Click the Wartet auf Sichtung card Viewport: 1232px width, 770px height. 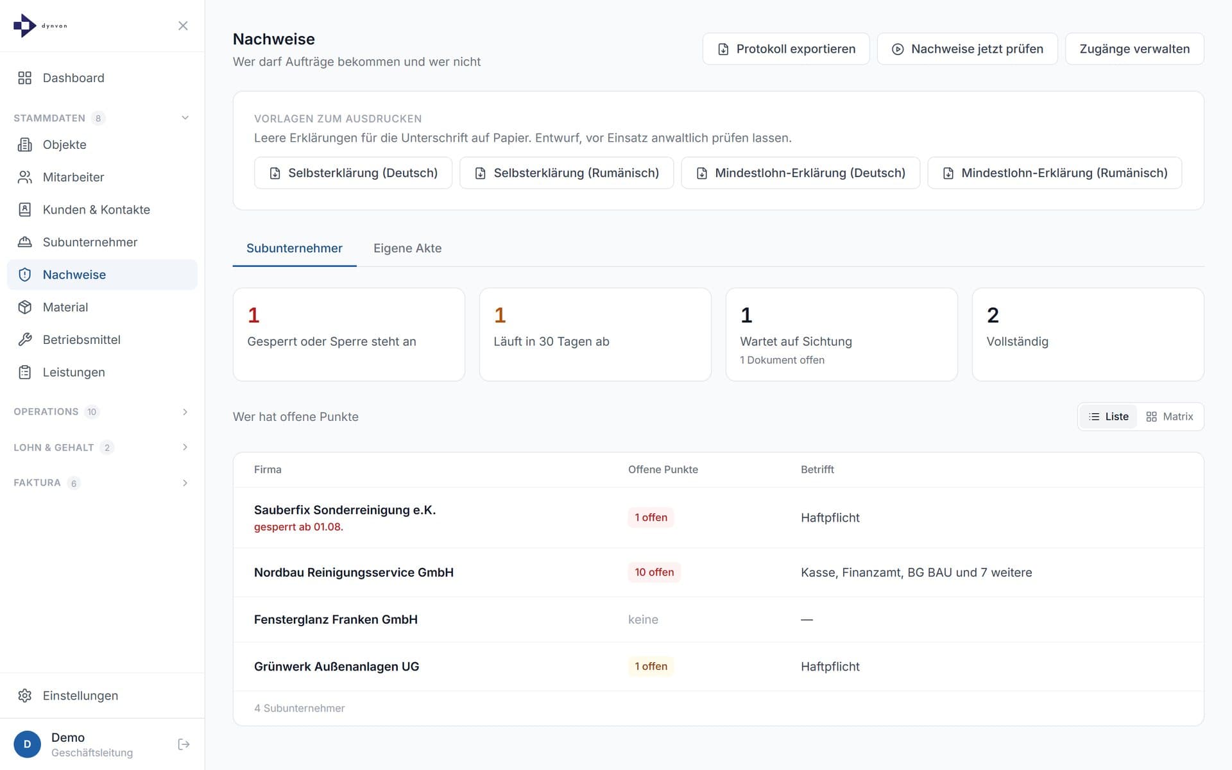click(841, 334)
